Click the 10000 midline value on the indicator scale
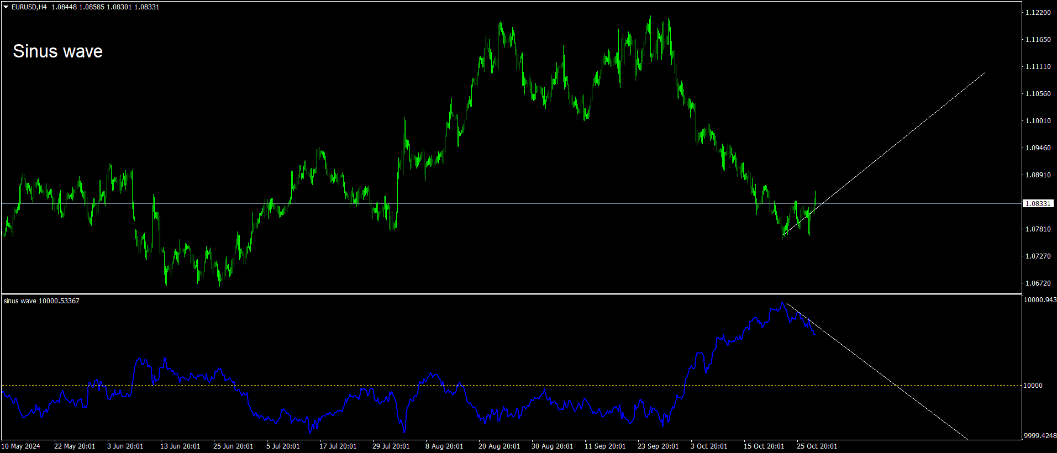 (1033, 386)
